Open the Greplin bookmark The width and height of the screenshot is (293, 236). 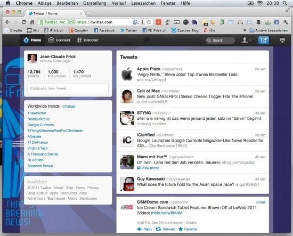pyautogui.click(x=13, y=30)
